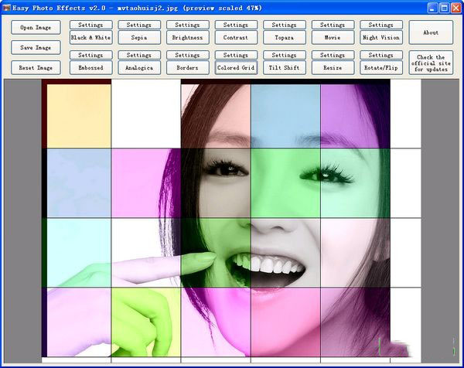Screen dimensions: 464x368
Task: Click the preview image of the woman
Action: [x=231, y=220]
